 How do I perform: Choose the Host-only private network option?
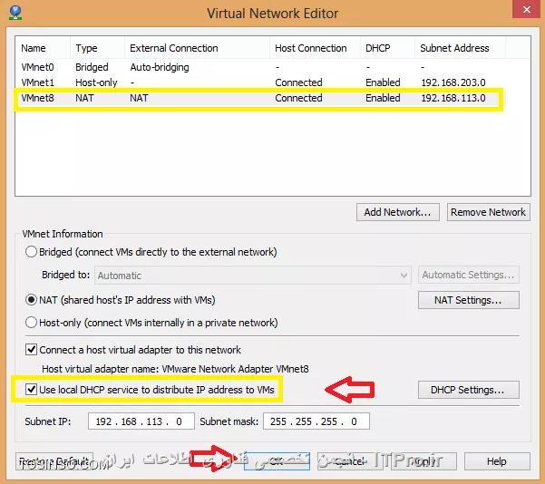click(x=31, y=323)
